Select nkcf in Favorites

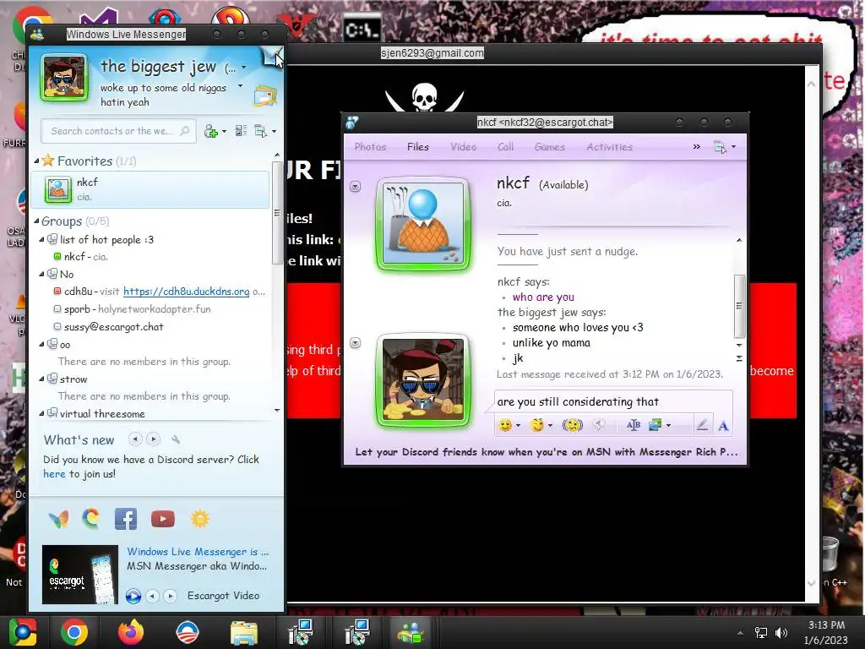150,189
